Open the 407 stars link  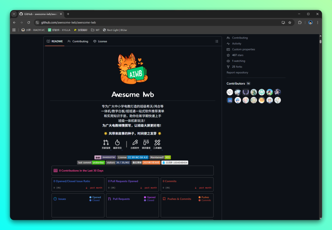pyautogui.click(x=237, y=55)
